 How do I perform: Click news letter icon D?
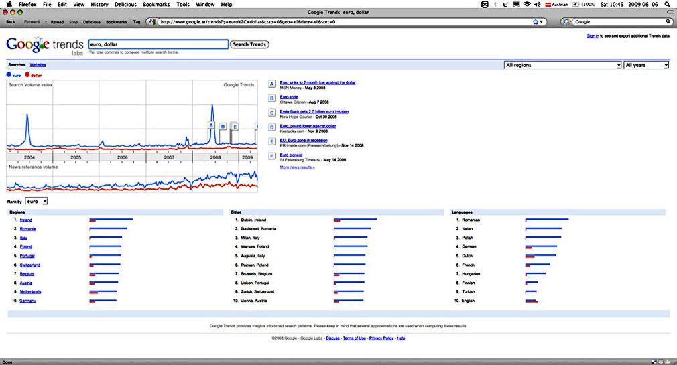point(272,127)
